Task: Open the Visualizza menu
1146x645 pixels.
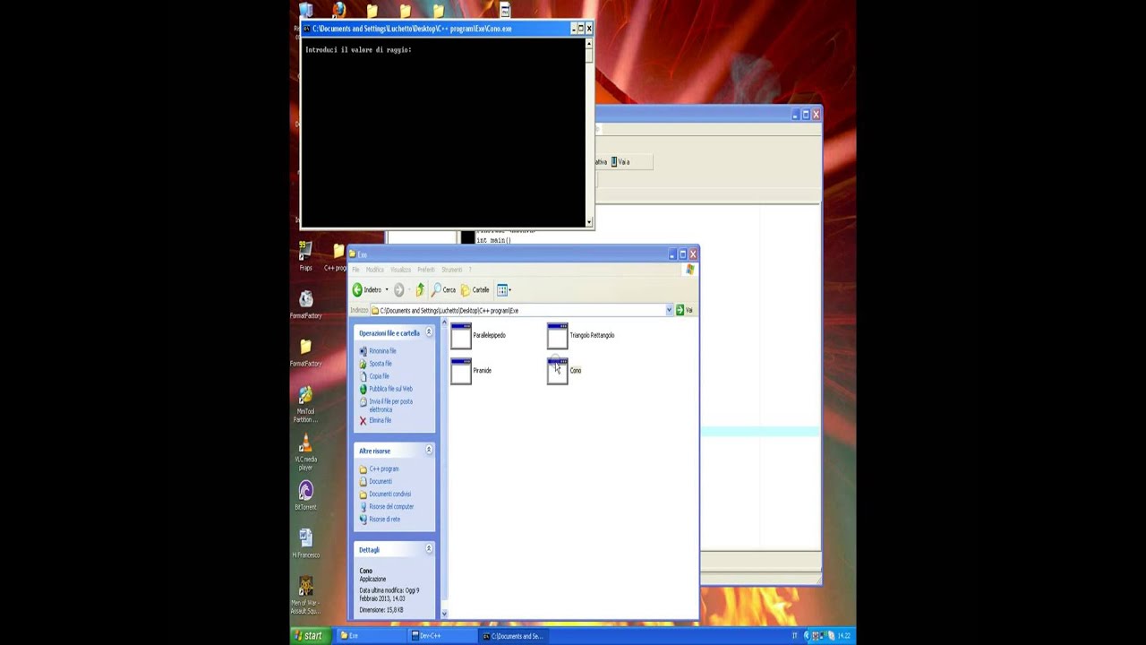Action: pyautogui.click(x=401, y=270)
